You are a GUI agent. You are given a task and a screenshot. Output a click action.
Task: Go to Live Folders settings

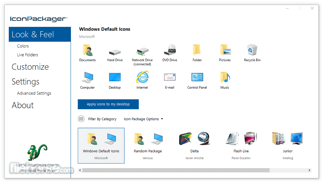(27, 55)
